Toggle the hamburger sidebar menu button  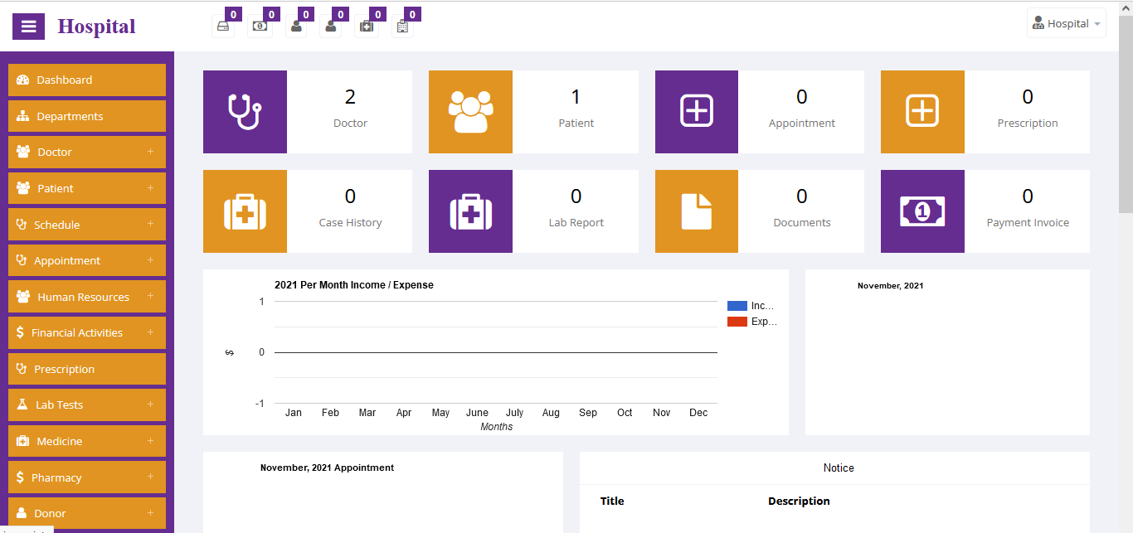[x=28, y=26]
